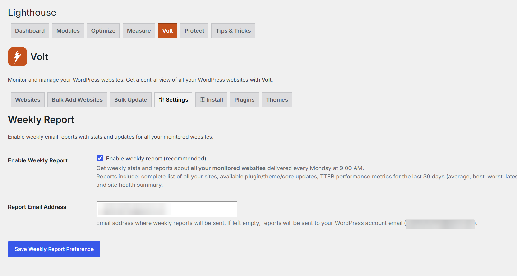The image size is (517, 276).
Task: Select the active Volt tab
Action: (x=168, y=31)
